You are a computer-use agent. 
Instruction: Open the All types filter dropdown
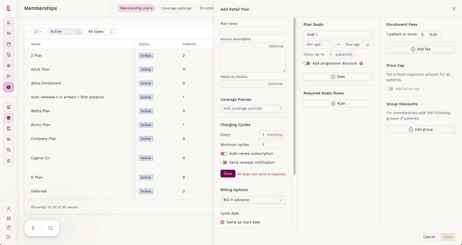(101, 32)
